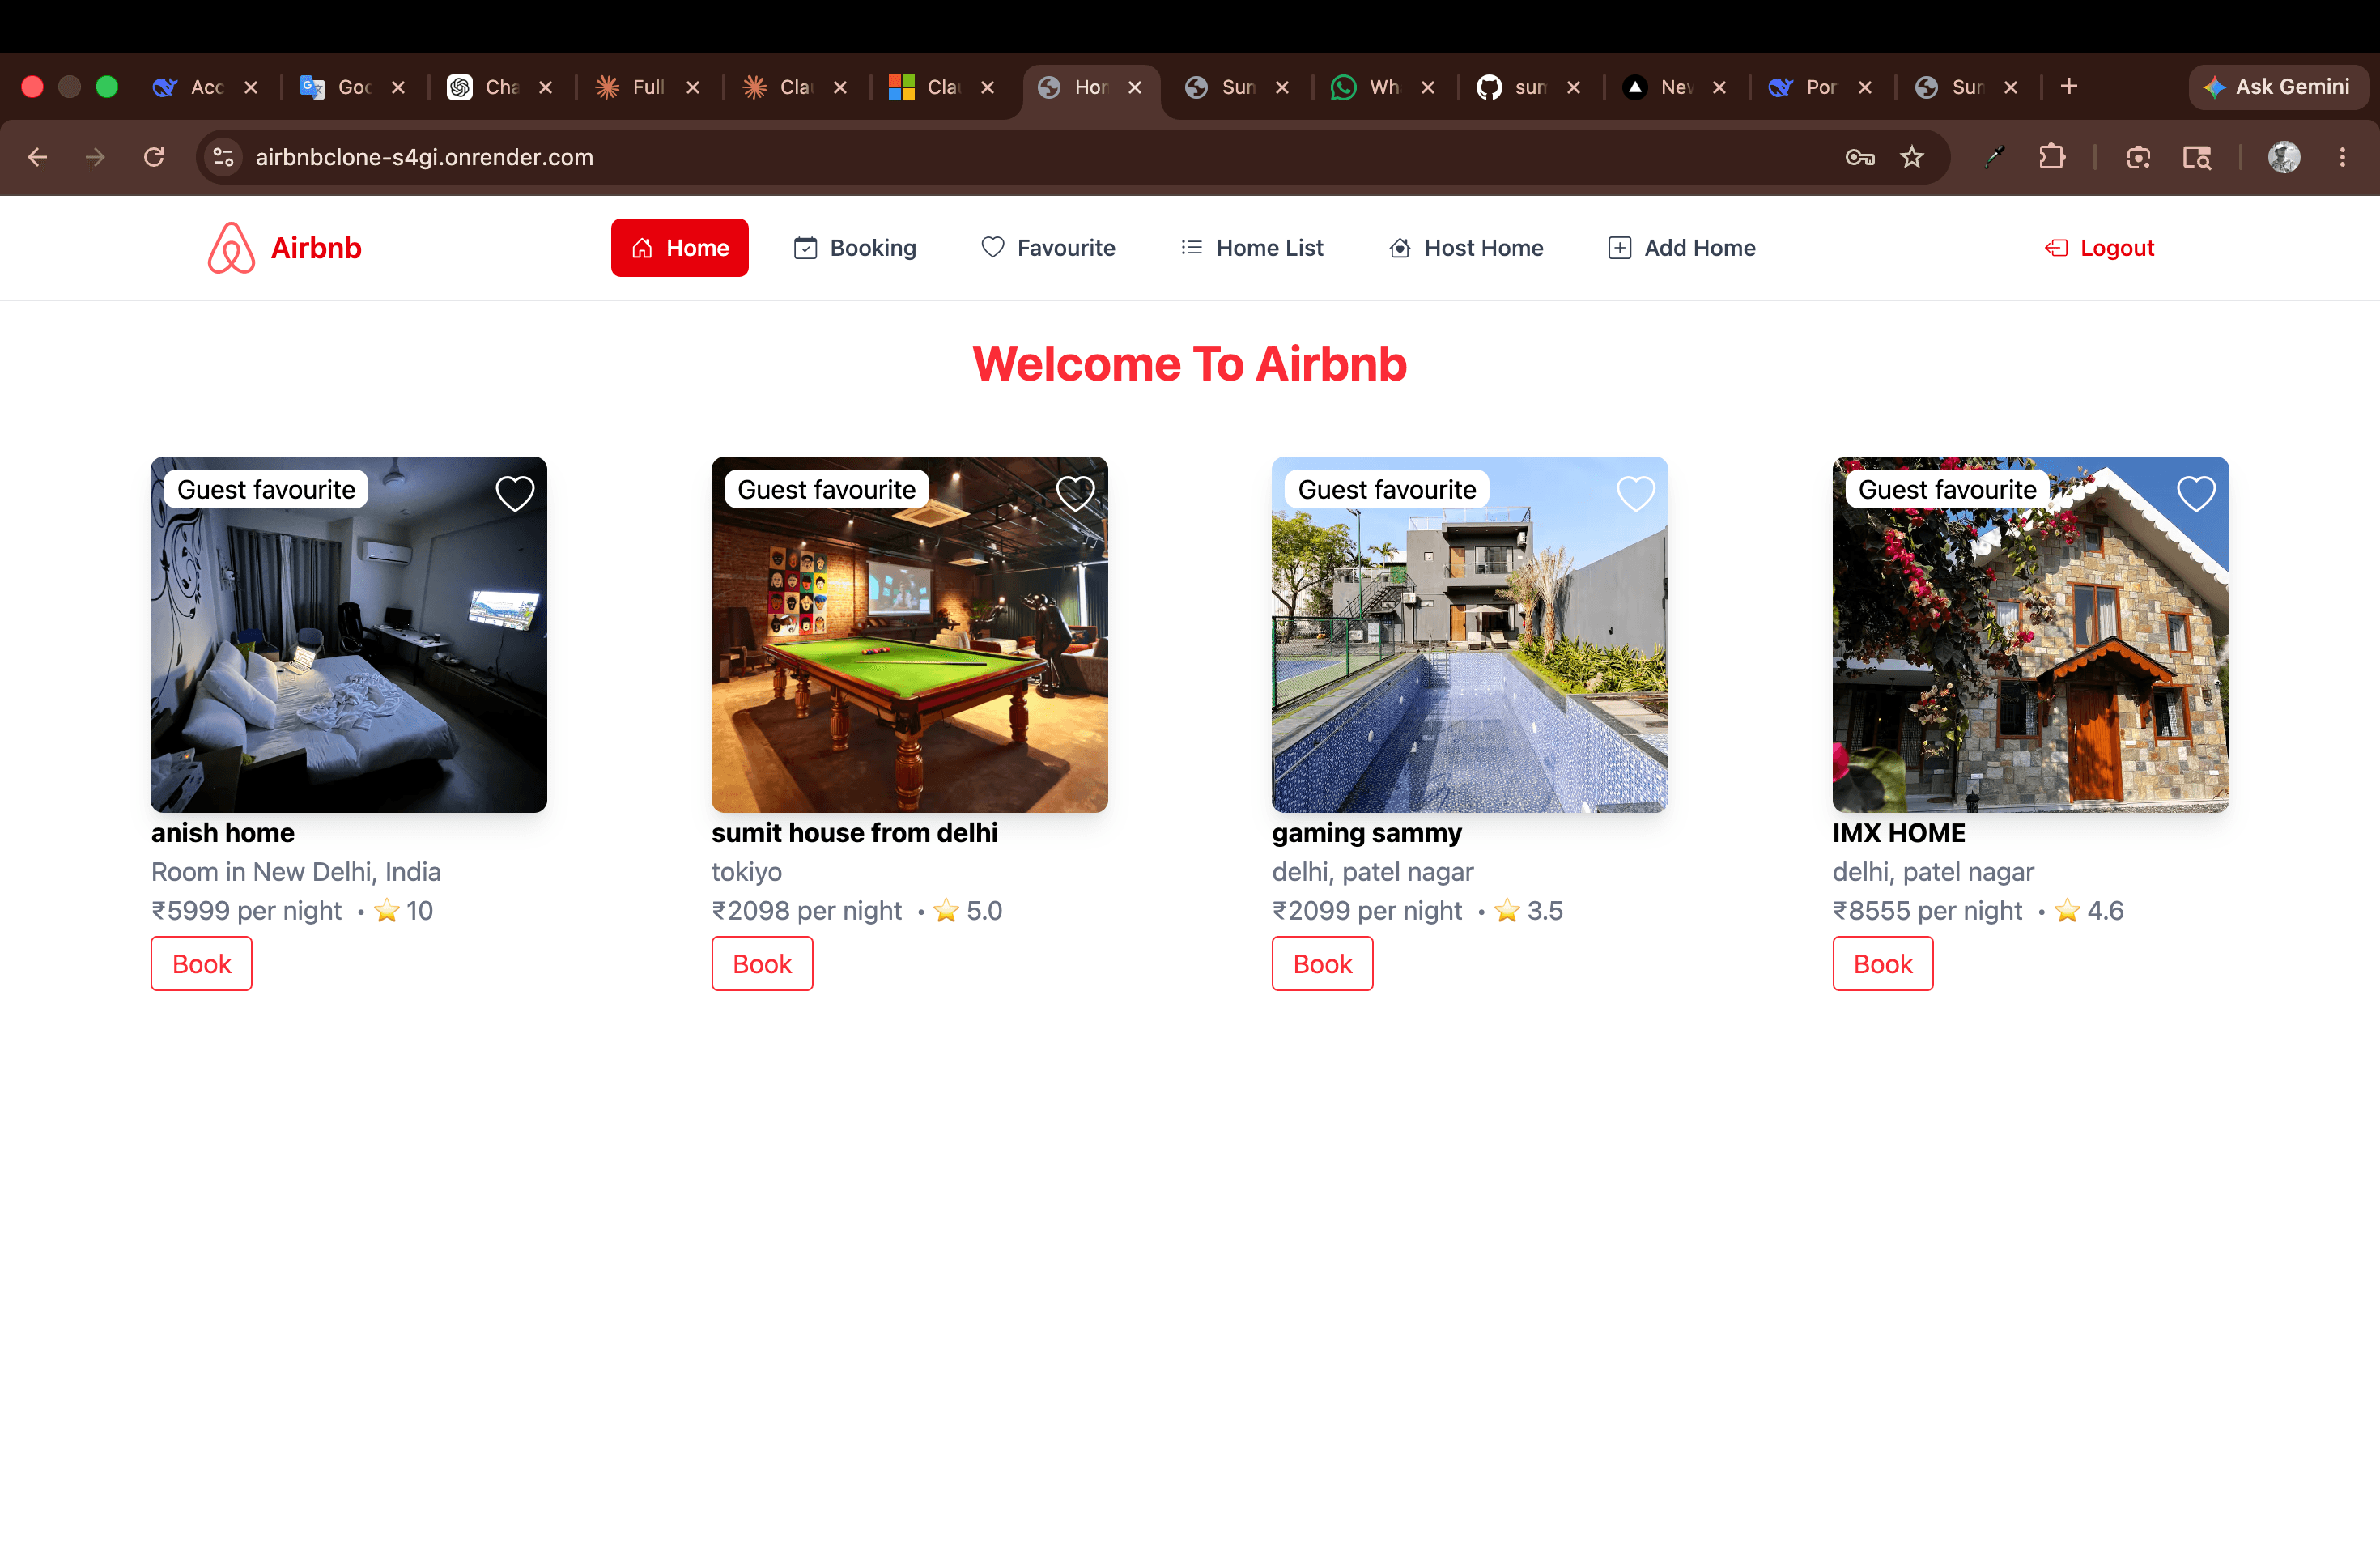Image resolution: width=2380 pixels, height=1548 pixels.
Task: Open saved passwords key icon
Action: [1859, 157]
